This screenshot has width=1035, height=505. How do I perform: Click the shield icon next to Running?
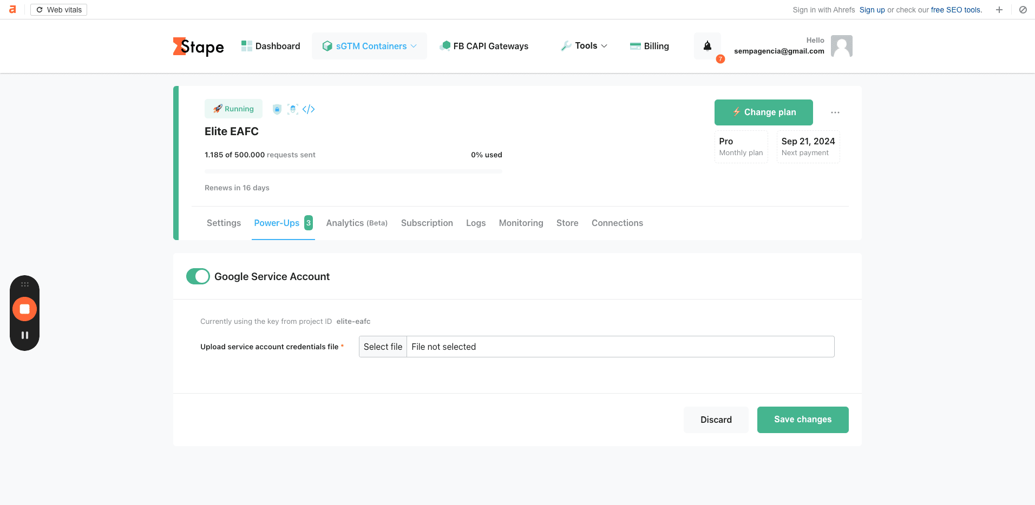(x=277, y=109)
